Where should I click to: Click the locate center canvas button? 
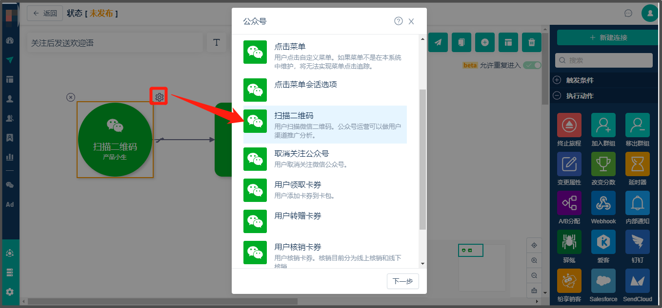tap(534, 246)
